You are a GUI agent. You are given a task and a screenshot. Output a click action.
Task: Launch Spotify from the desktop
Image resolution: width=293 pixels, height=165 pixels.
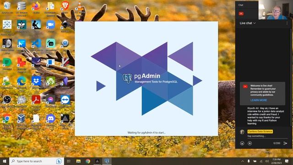(x=7, y=62)
